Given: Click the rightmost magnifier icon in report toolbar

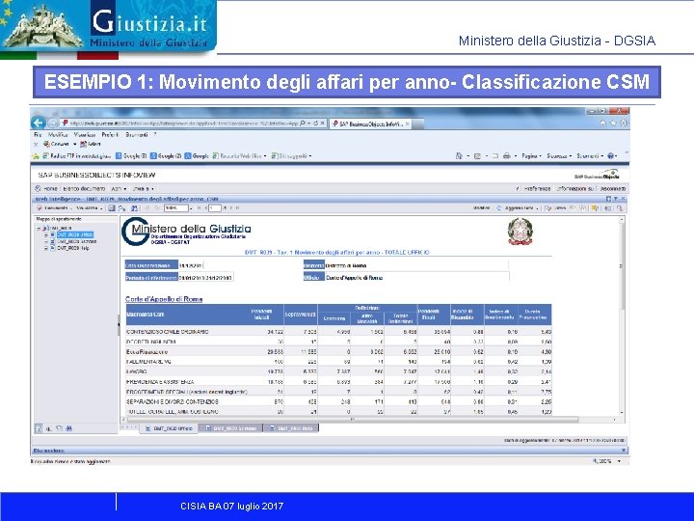Looking at the screenshot, I should (620, 207).
